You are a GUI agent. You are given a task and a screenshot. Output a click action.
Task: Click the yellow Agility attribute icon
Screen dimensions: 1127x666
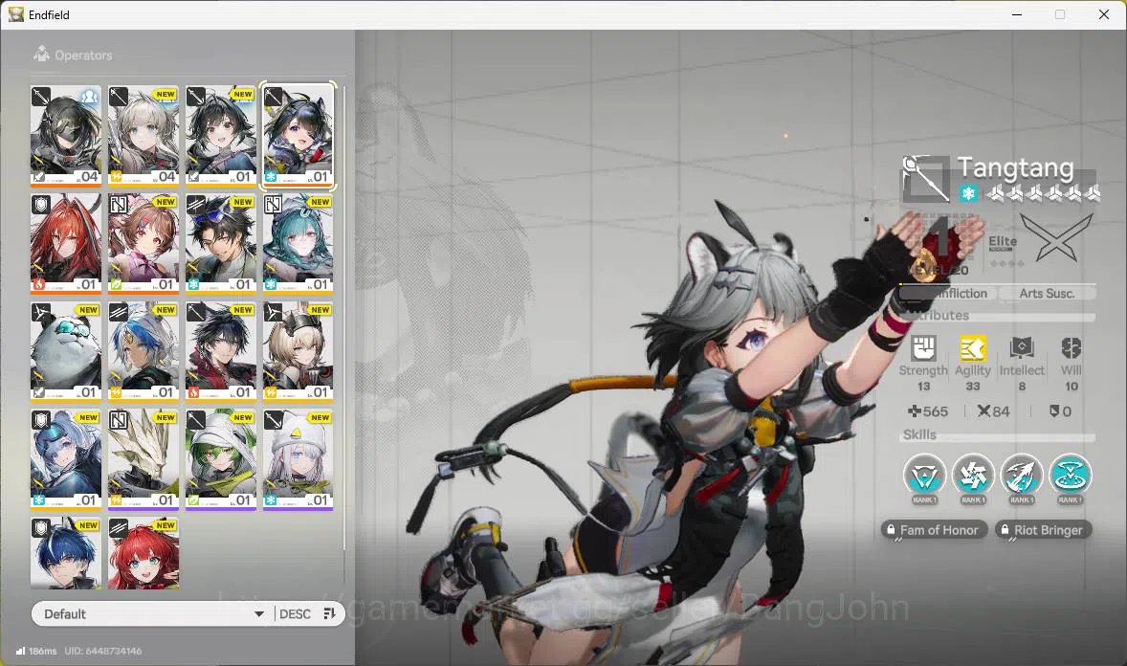coord(972,349)
